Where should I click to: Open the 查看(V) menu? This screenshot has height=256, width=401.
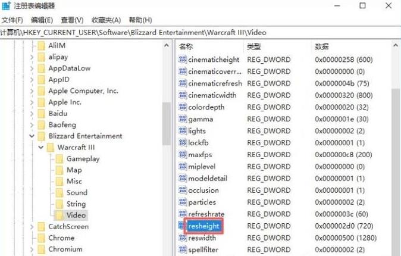pos(72,20)
